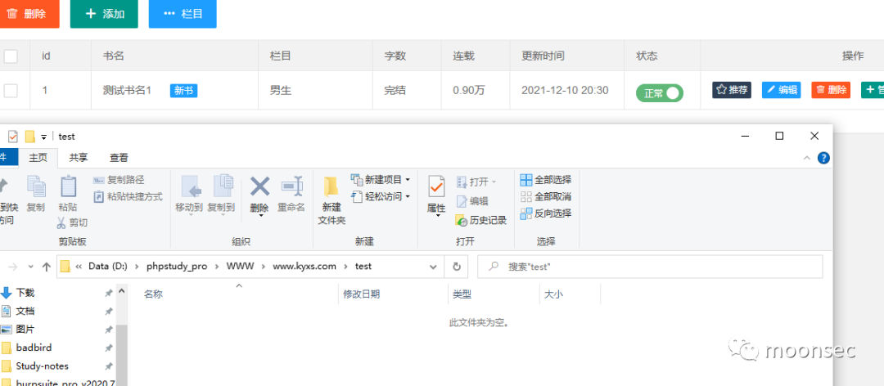Tick the select-all checkbox in table header
884x386 pixels.
(11, 56)
